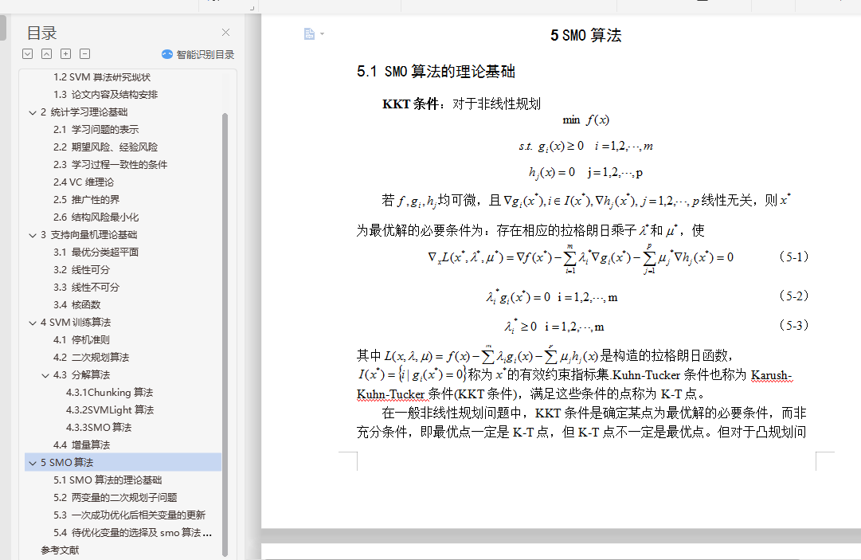Select '2.4 VC 维理论' entry

[84, 182]
